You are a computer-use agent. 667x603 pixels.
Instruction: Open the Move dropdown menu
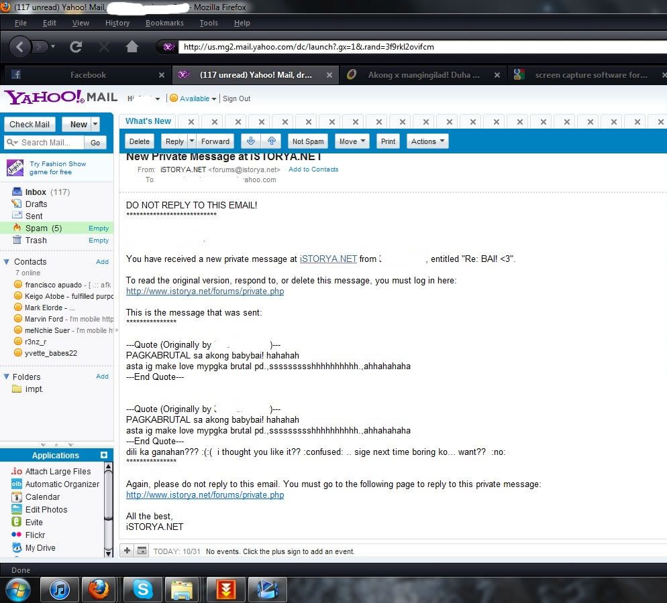coord(352,141)
